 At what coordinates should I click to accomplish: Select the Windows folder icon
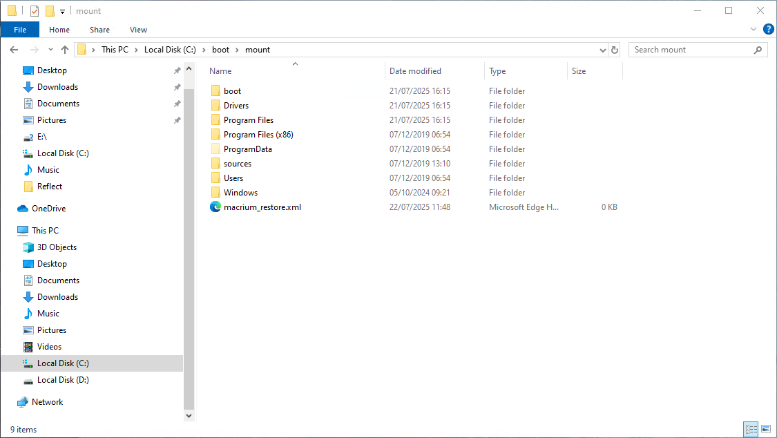click(215, 192)
